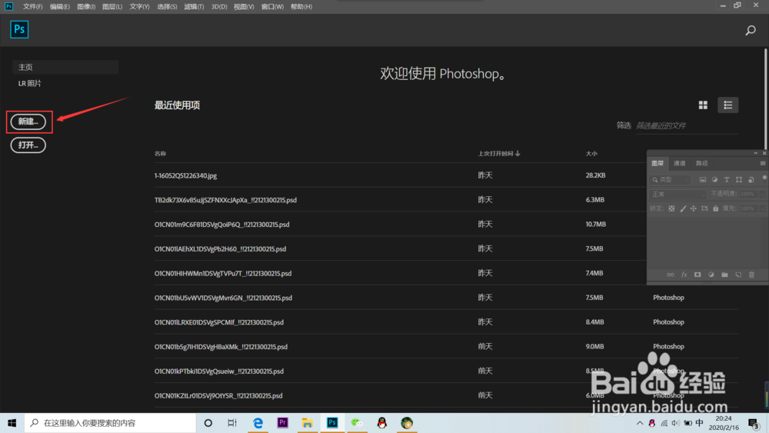The height and width of the screenshot is (433, 769).
Task: Click the link layers icon
Action: click(671, 275)
